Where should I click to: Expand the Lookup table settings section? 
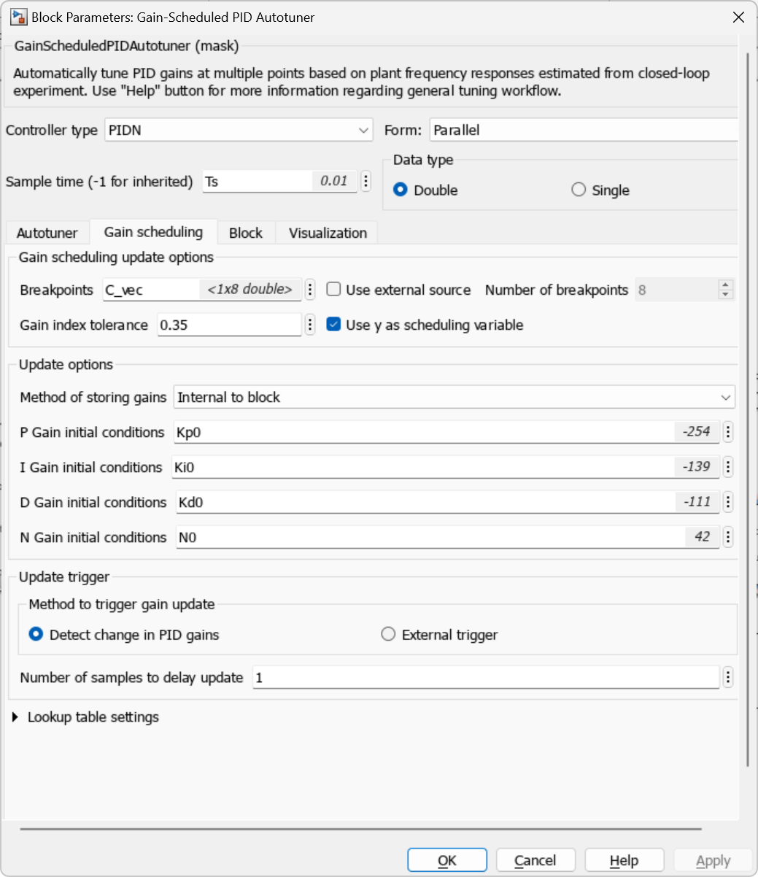point(16,717)
